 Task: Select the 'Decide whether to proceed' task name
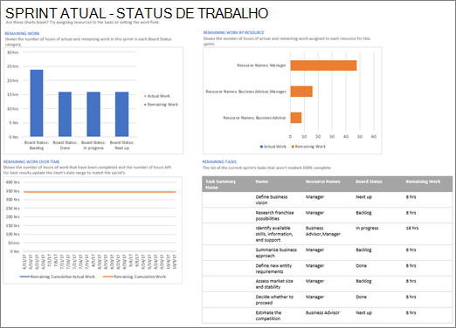(x=274, y=300)
